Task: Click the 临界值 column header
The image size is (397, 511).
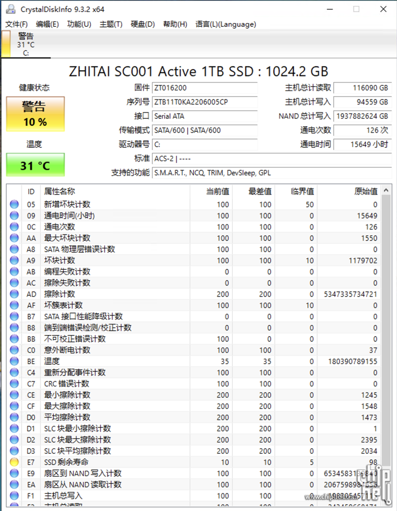Action: click(296, 191)
